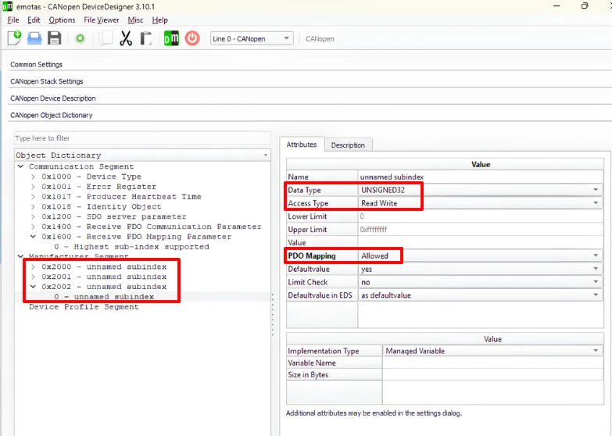Click the Size in Bytes value field
The width and height of the screenshot is (612, 436).
493,374
